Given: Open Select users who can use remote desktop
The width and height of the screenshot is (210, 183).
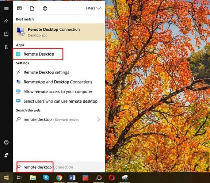Looking at the screenshot, I should pyautogui.click(x=60, y=102).
